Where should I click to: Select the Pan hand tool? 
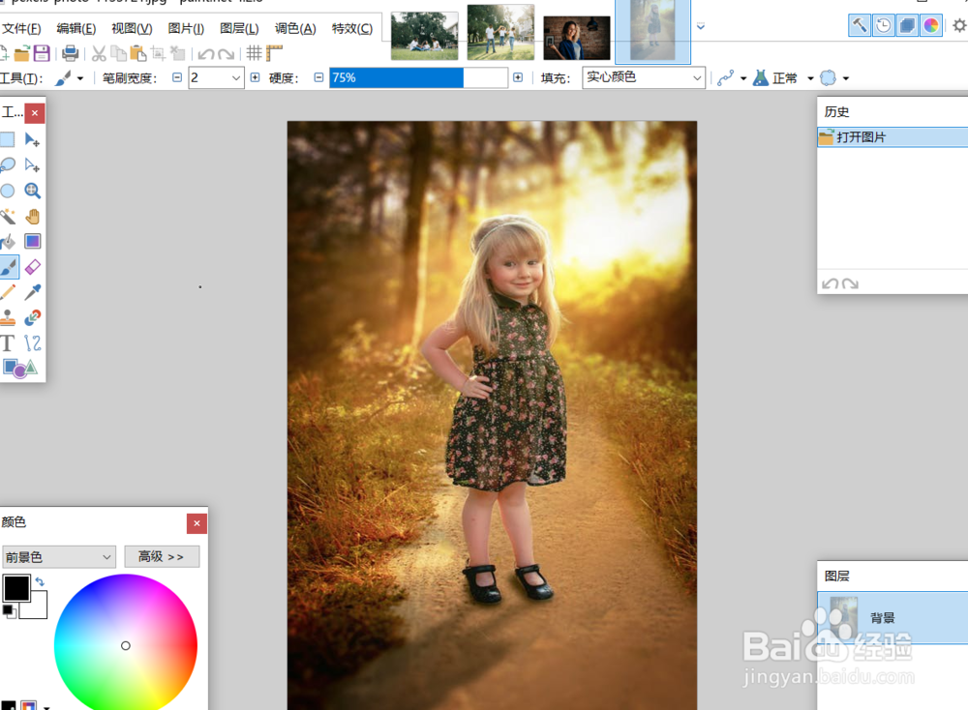(32, 216)
